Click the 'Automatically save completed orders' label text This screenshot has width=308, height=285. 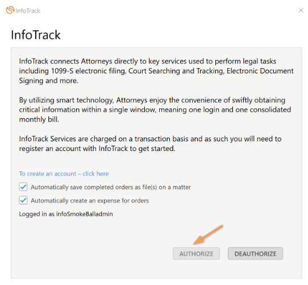(x=111, y=187)
